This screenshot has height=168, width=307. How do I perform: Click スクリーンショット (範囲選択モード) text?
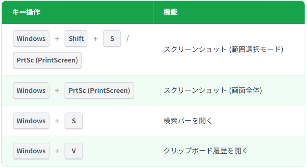pos(223,50)
